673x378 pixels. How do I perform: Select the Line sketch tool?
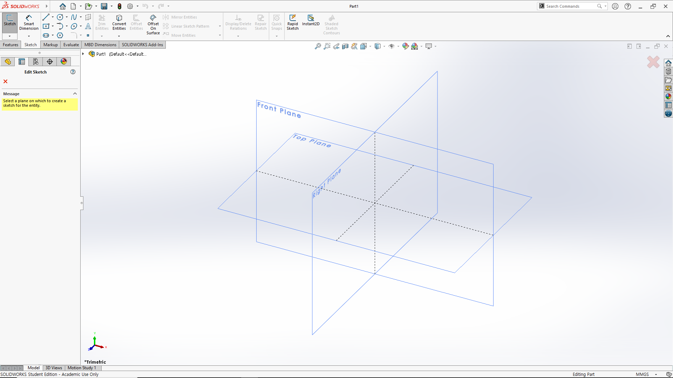click(46, 17)
